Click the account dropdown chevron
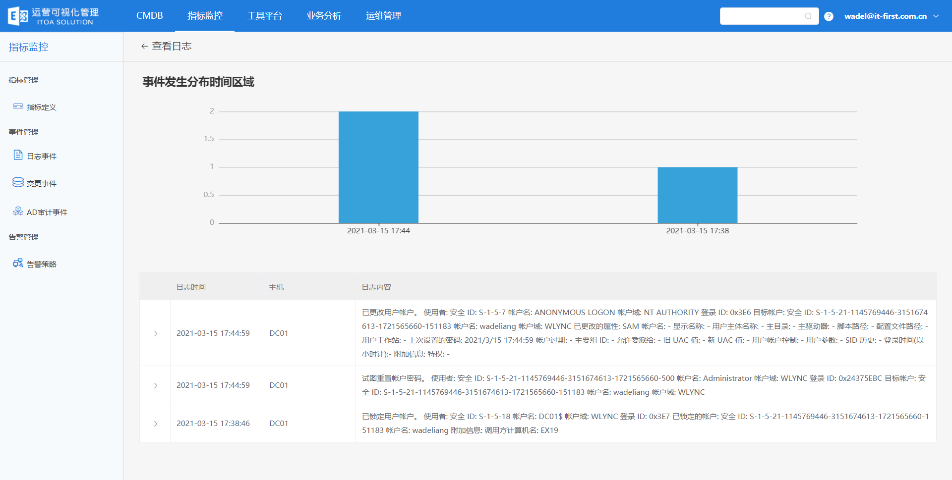The width and height of the screenshot is (952, 480). pos(936,16)
